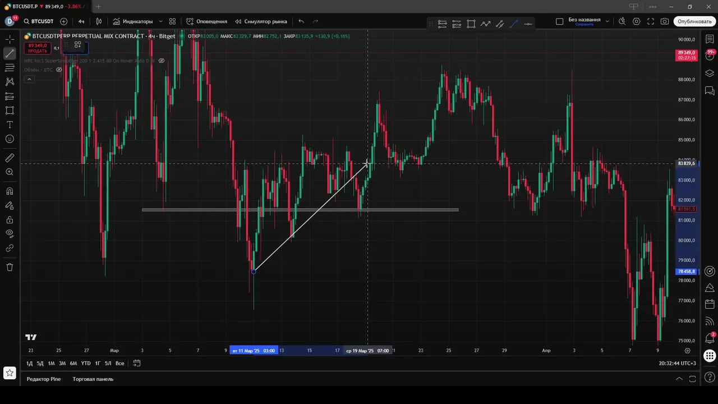Collapse the bottom panel with chevron
Image resolution: width=718 pixels, height=404 pixels.
click(x=679, y=379)
